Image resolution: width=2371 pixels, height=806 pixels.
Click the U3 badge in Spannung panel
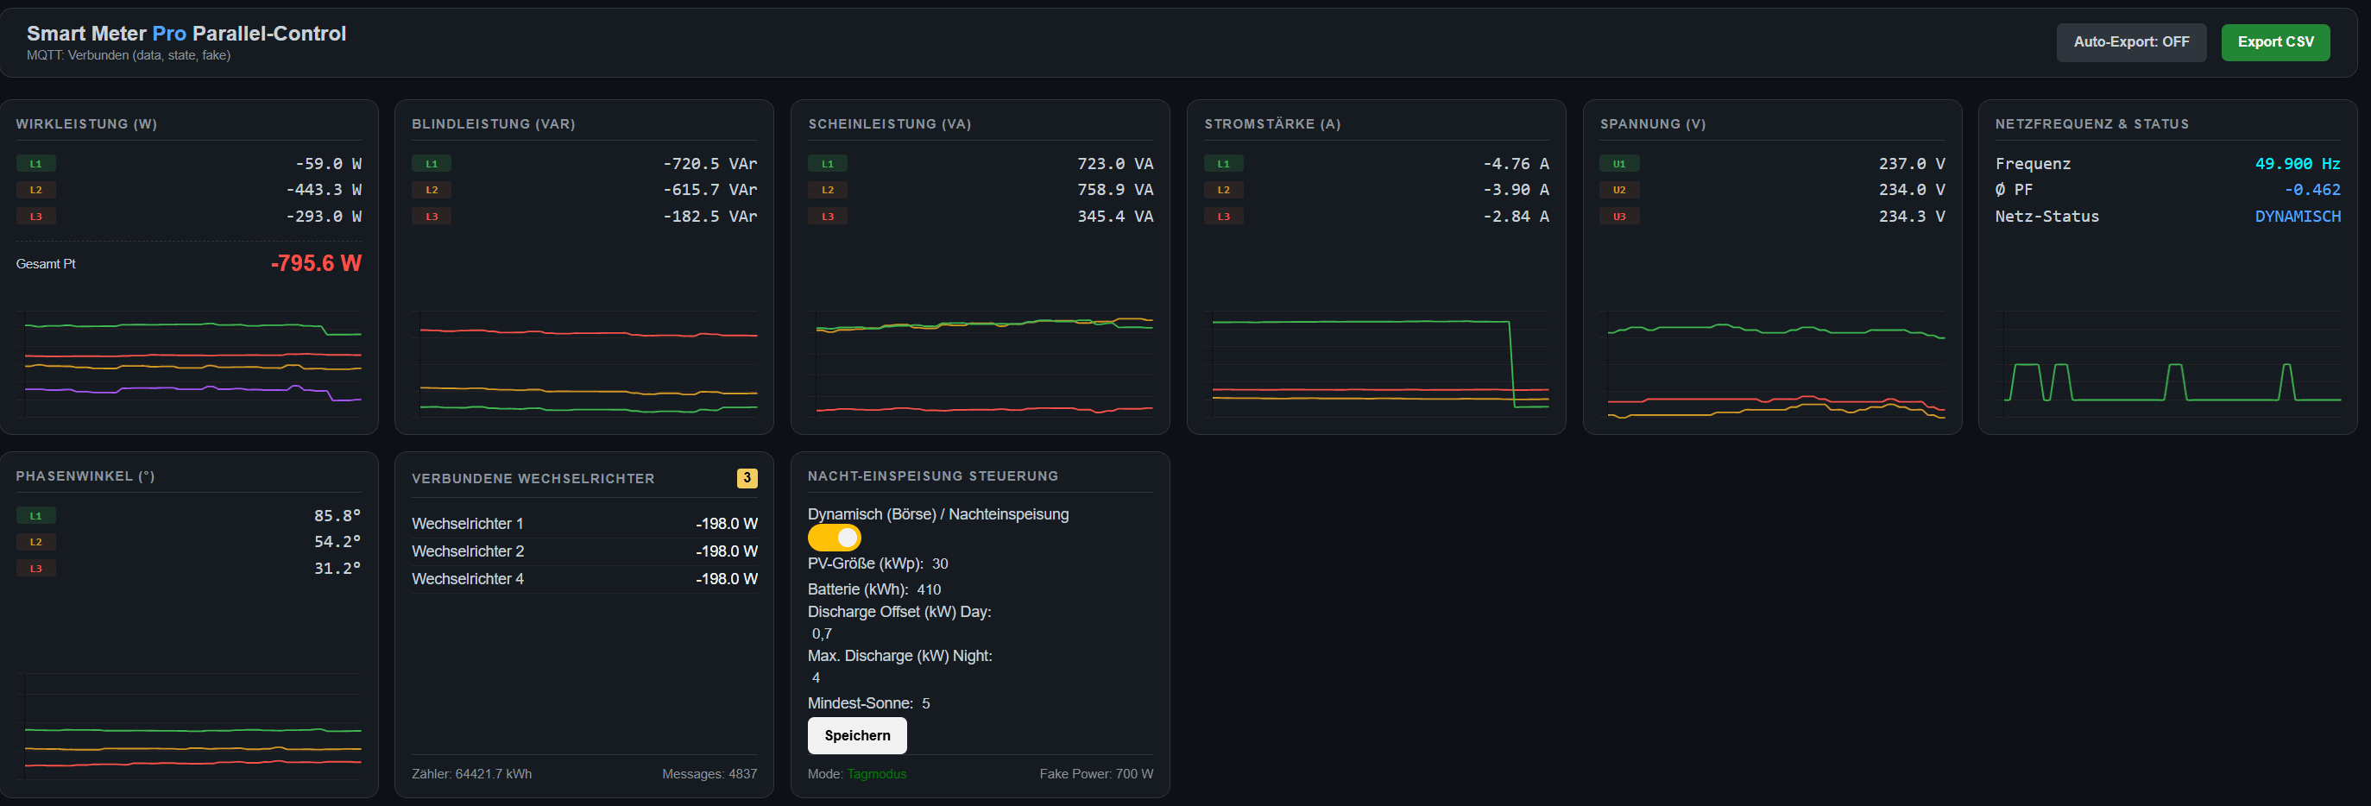1619,217
